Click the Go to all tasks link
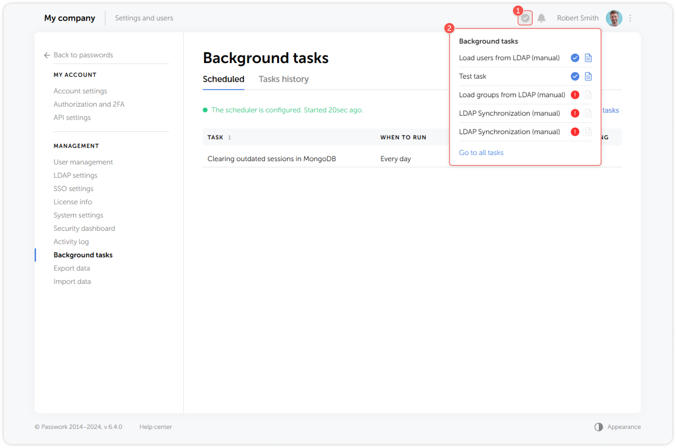 click(x=481, y=153)
